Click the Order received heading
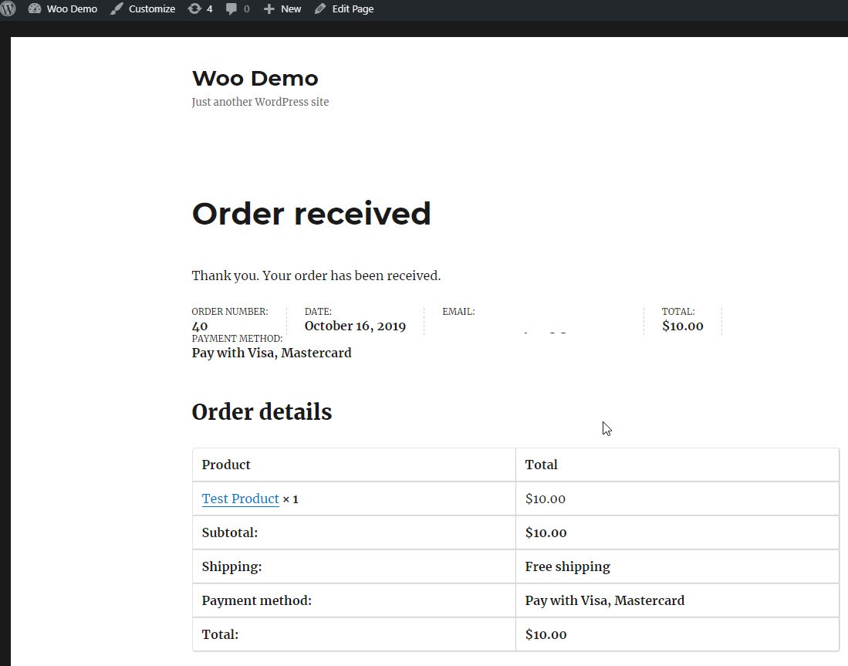 [312, 213]
